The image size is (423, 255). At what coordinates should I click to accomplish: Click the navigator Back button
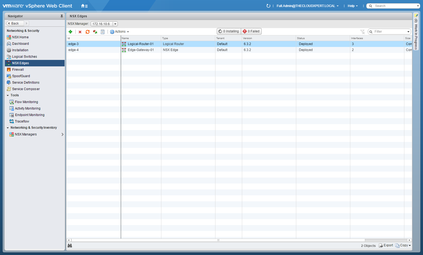click(x=15, y=23)
